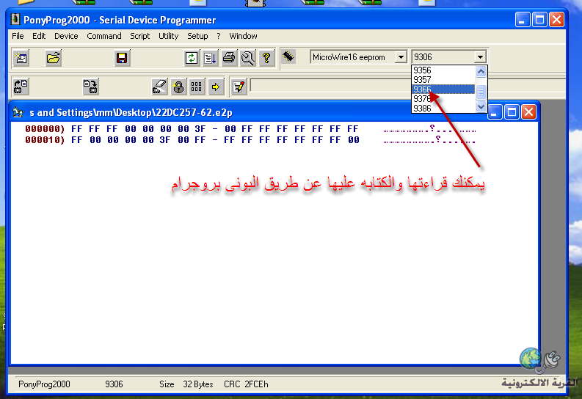Select 9366 in the device list
The width and height of the screenshot is (582, 399).
[x=443, y=89]
